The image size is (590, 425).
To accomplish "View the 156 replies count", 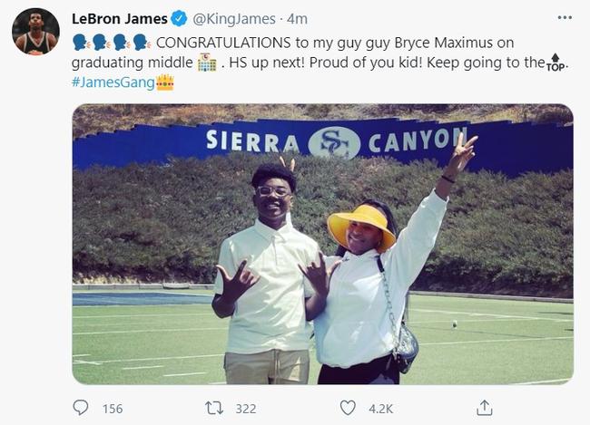I will (x=112, y=409).
